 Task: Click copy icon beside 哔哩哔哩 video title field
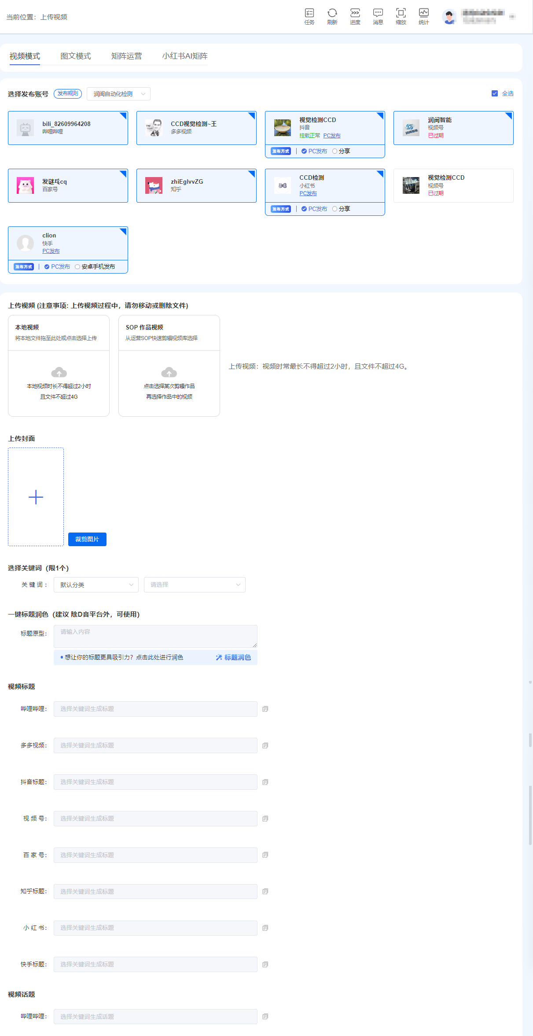[265, 709]
